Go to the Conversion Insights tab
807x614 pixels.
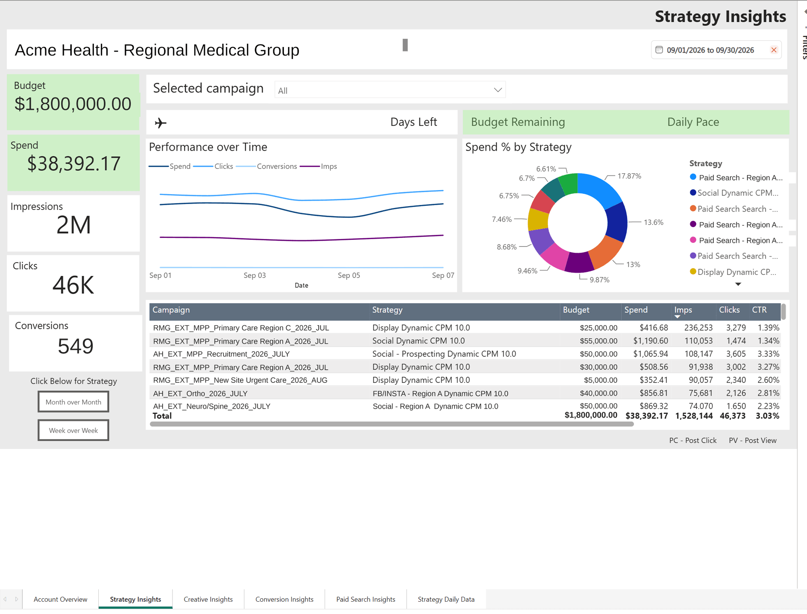(x=284, y=599)
